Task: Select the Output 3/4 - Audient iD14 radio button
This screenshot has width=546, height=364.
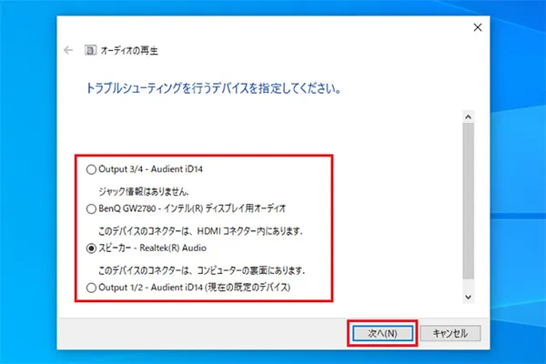Action: click(x=91, y=169)
